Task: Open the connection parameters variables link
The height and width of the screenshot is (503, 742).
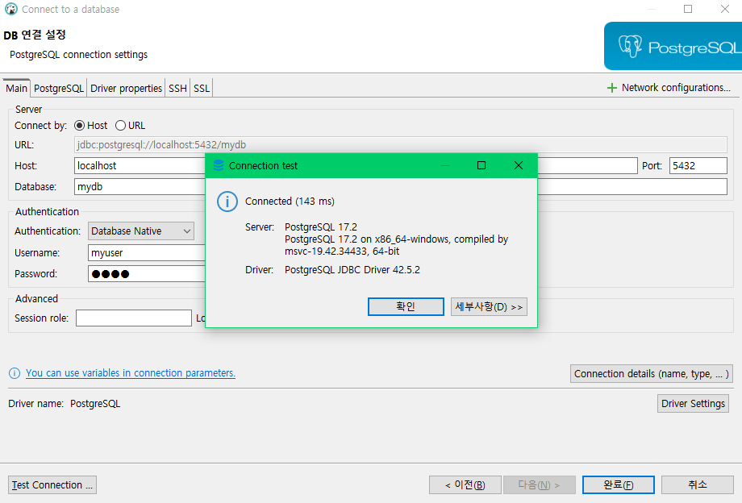Action: click(131, 373)
